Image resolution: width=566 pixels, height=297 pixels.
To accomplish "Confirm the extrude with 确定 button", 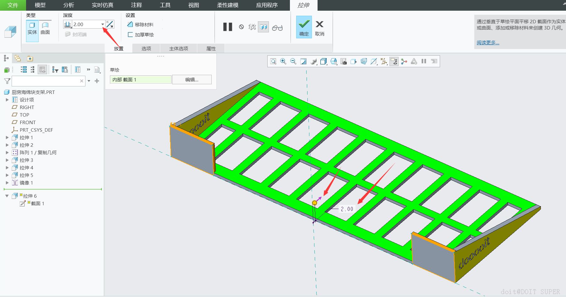I will (x=304, y=27).
